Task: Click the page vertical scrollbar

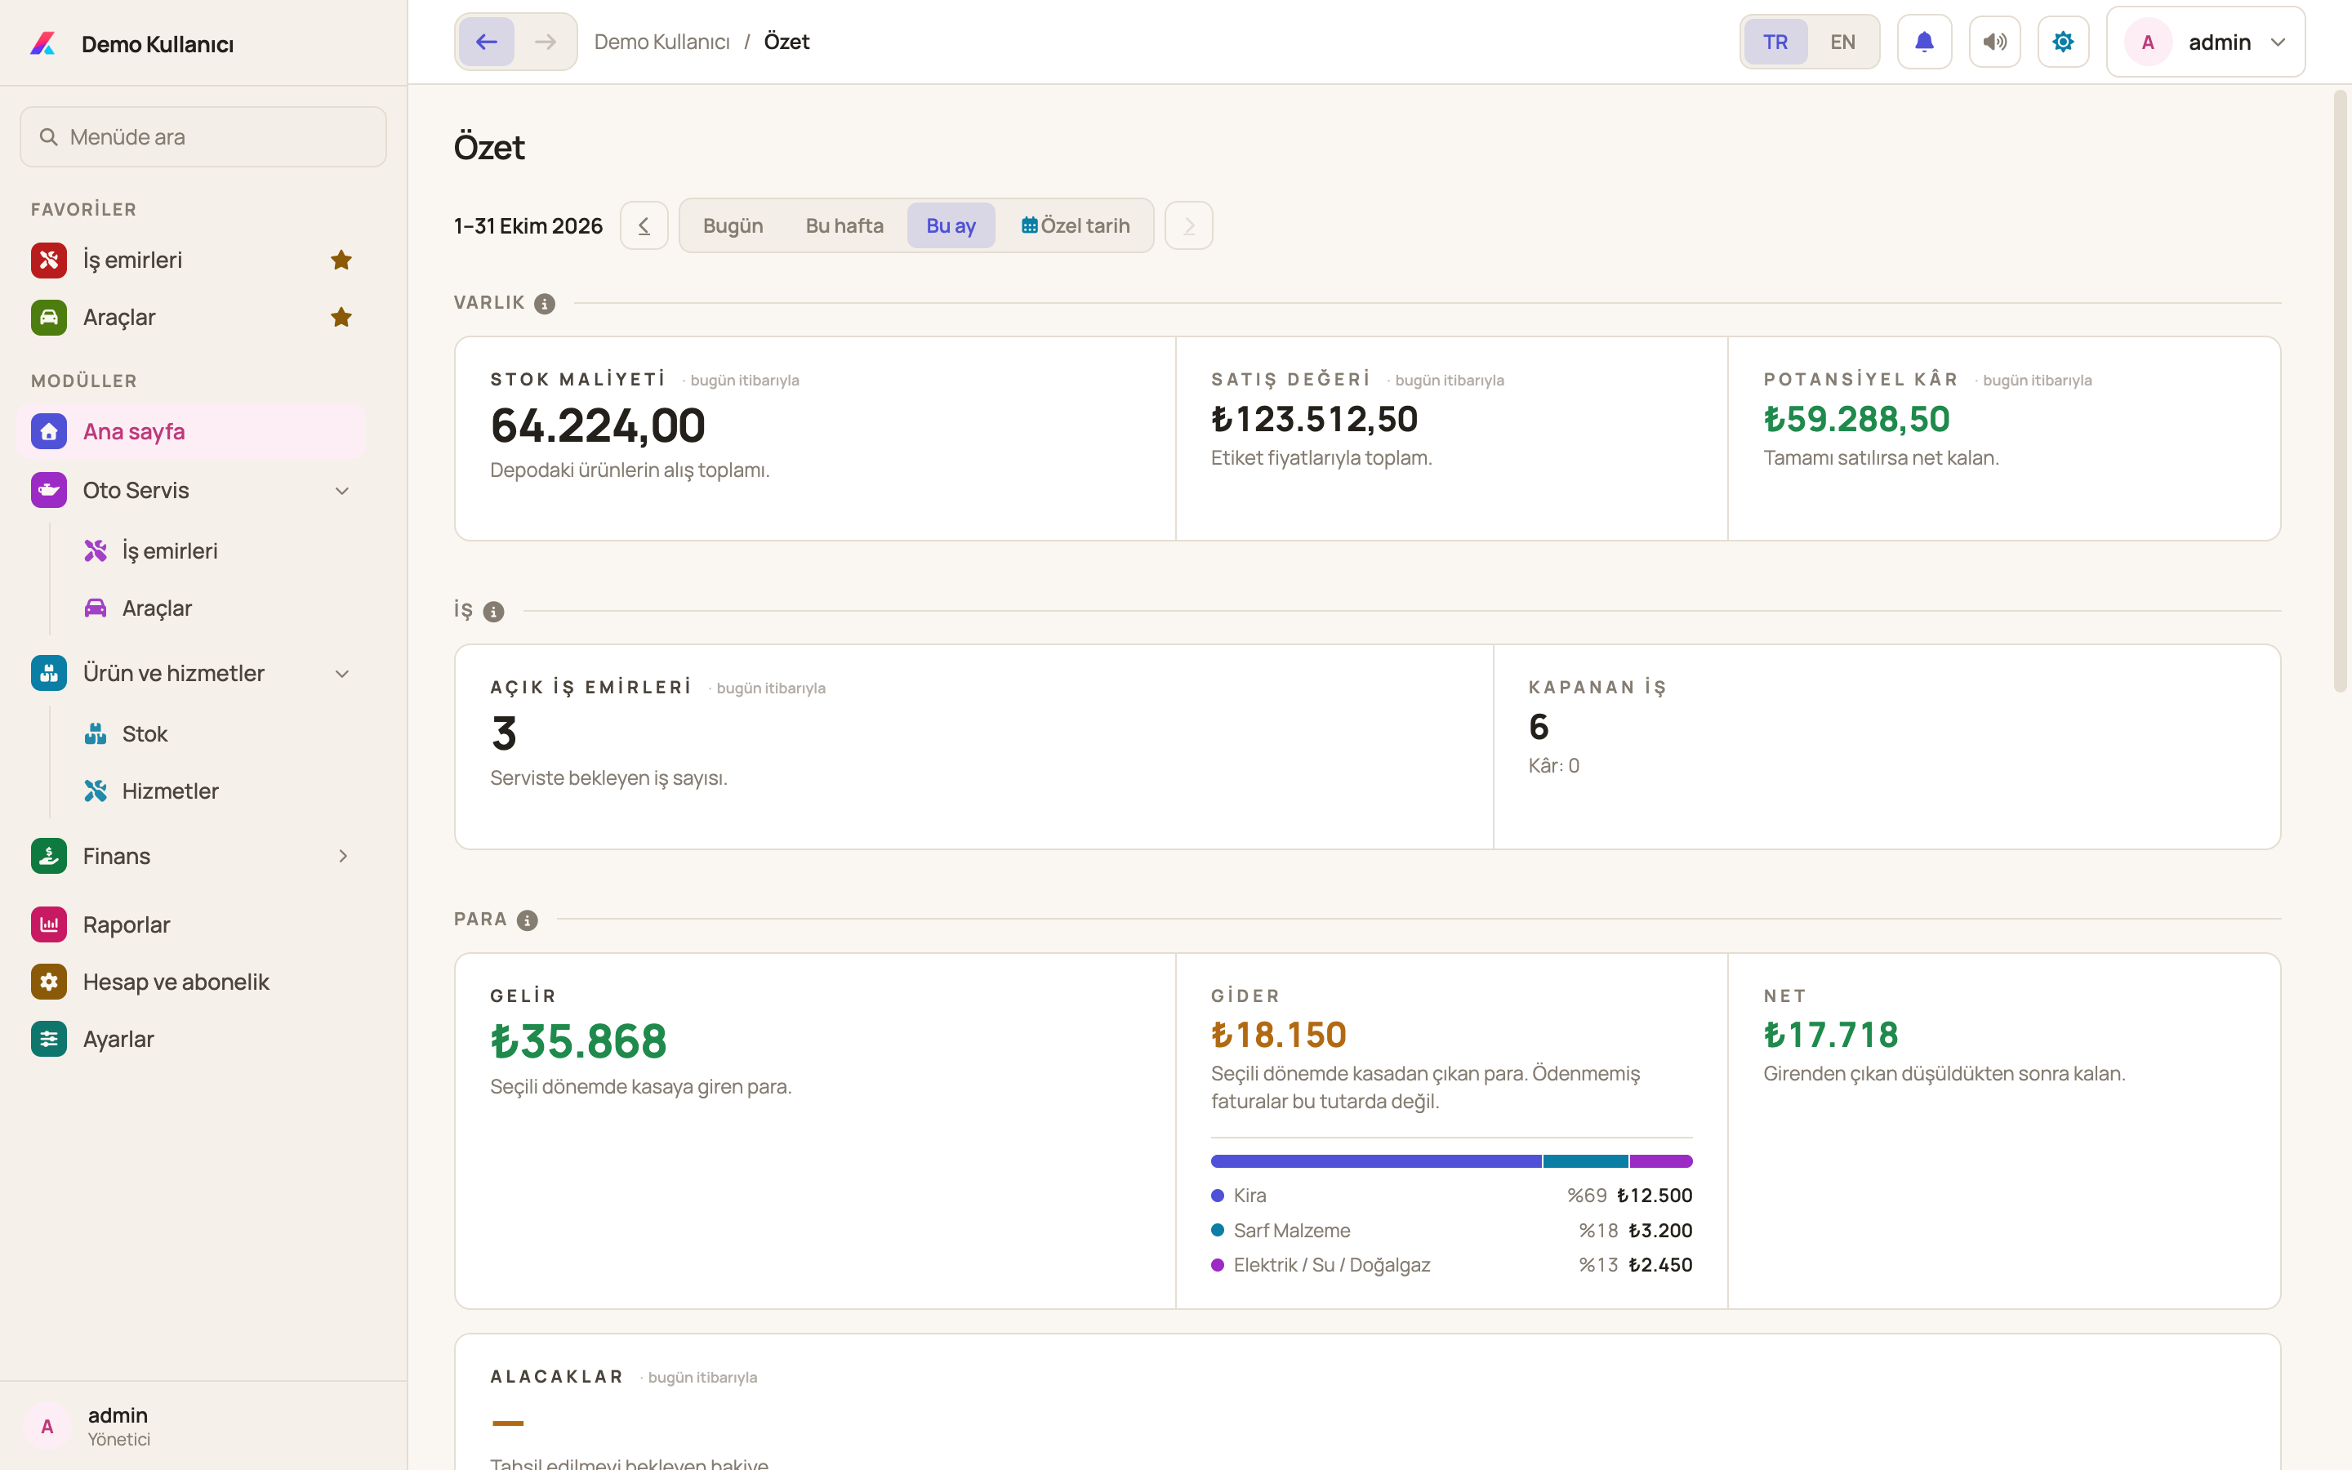Action: [x=2341, y=391]
